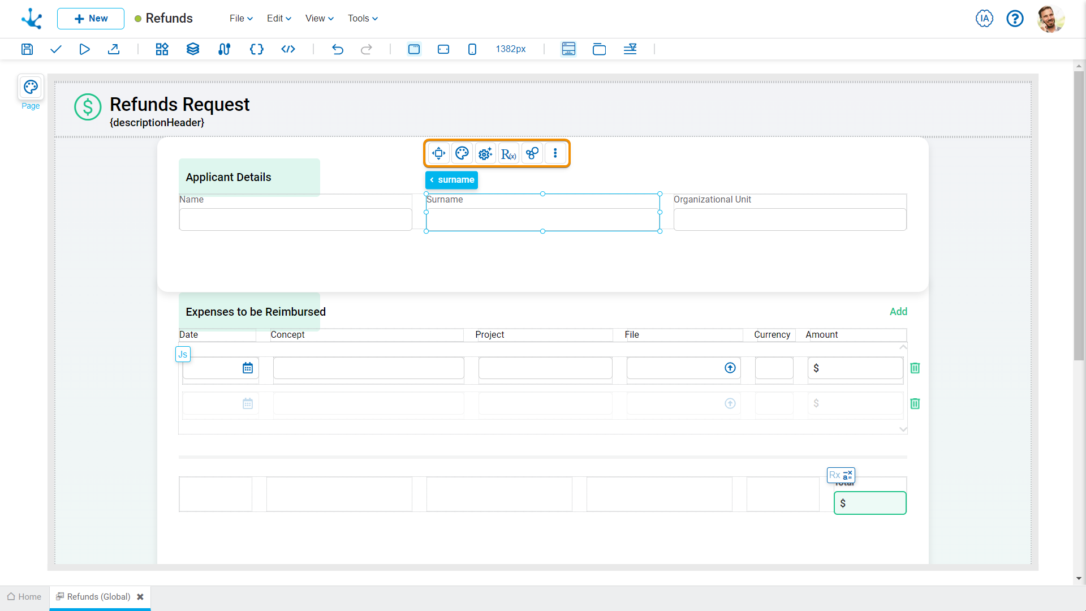Switch to the Home tab

(24, 596)
